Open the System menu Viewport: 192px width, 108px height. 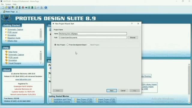coord(8,4)
